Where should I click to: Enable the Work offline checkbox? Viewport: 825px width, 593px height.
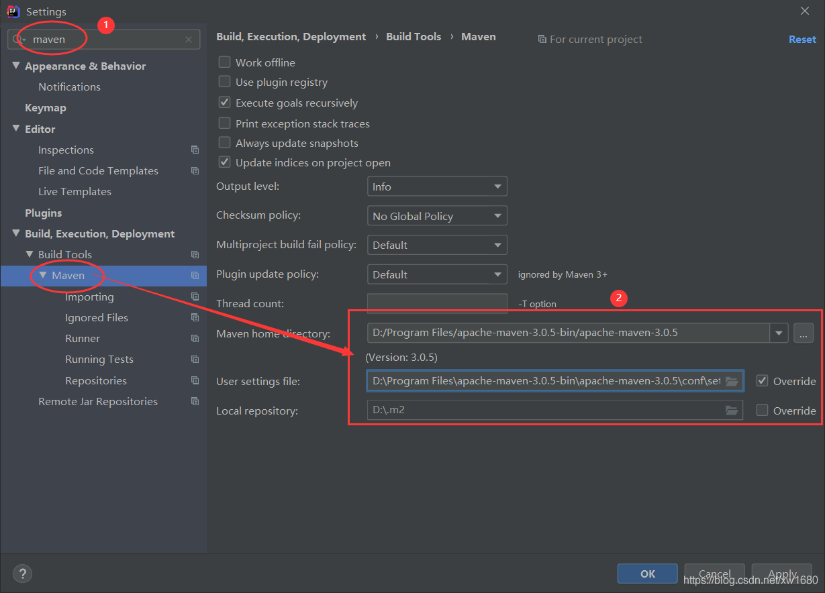point(225,62)
